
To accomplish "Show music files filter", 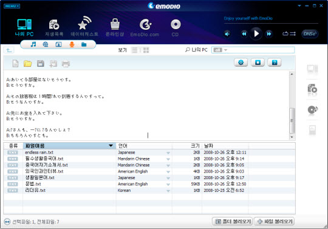I will [33, 44].
